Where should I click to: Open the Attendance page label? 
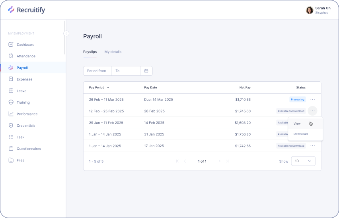coord(26,56)
